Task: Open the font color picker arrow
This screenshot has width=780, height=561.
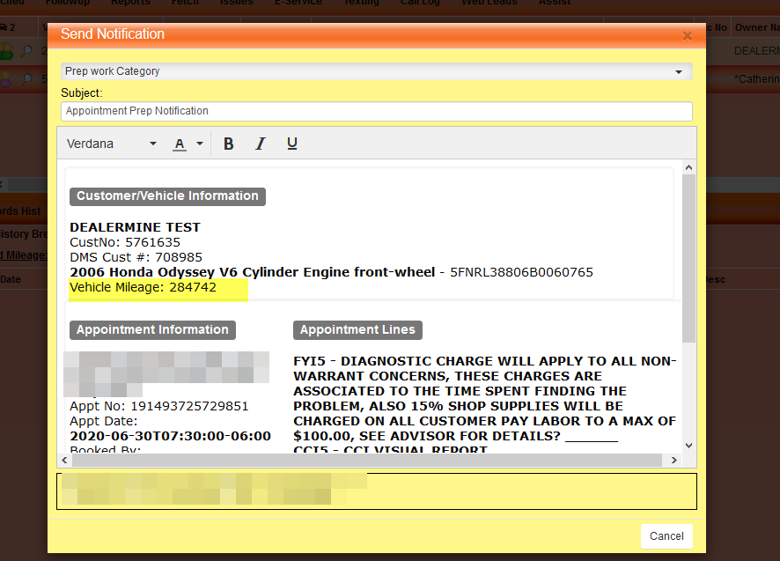Action: (x=200, y=144)
